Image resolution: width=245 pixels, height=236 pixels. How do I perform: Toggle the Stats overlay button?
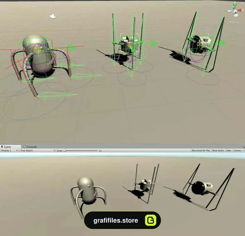(x=229, y=150)
